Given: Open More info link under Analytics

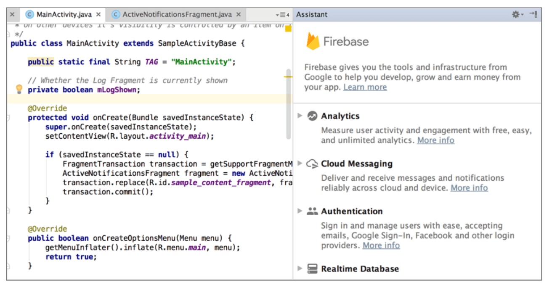Looking at the screenshot, I should tap(435, 140).
